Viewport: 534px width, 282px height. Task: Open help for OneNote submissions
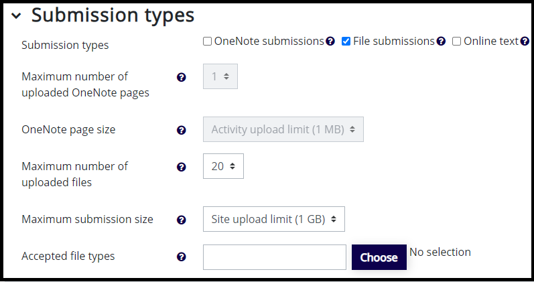coord(330,42)
